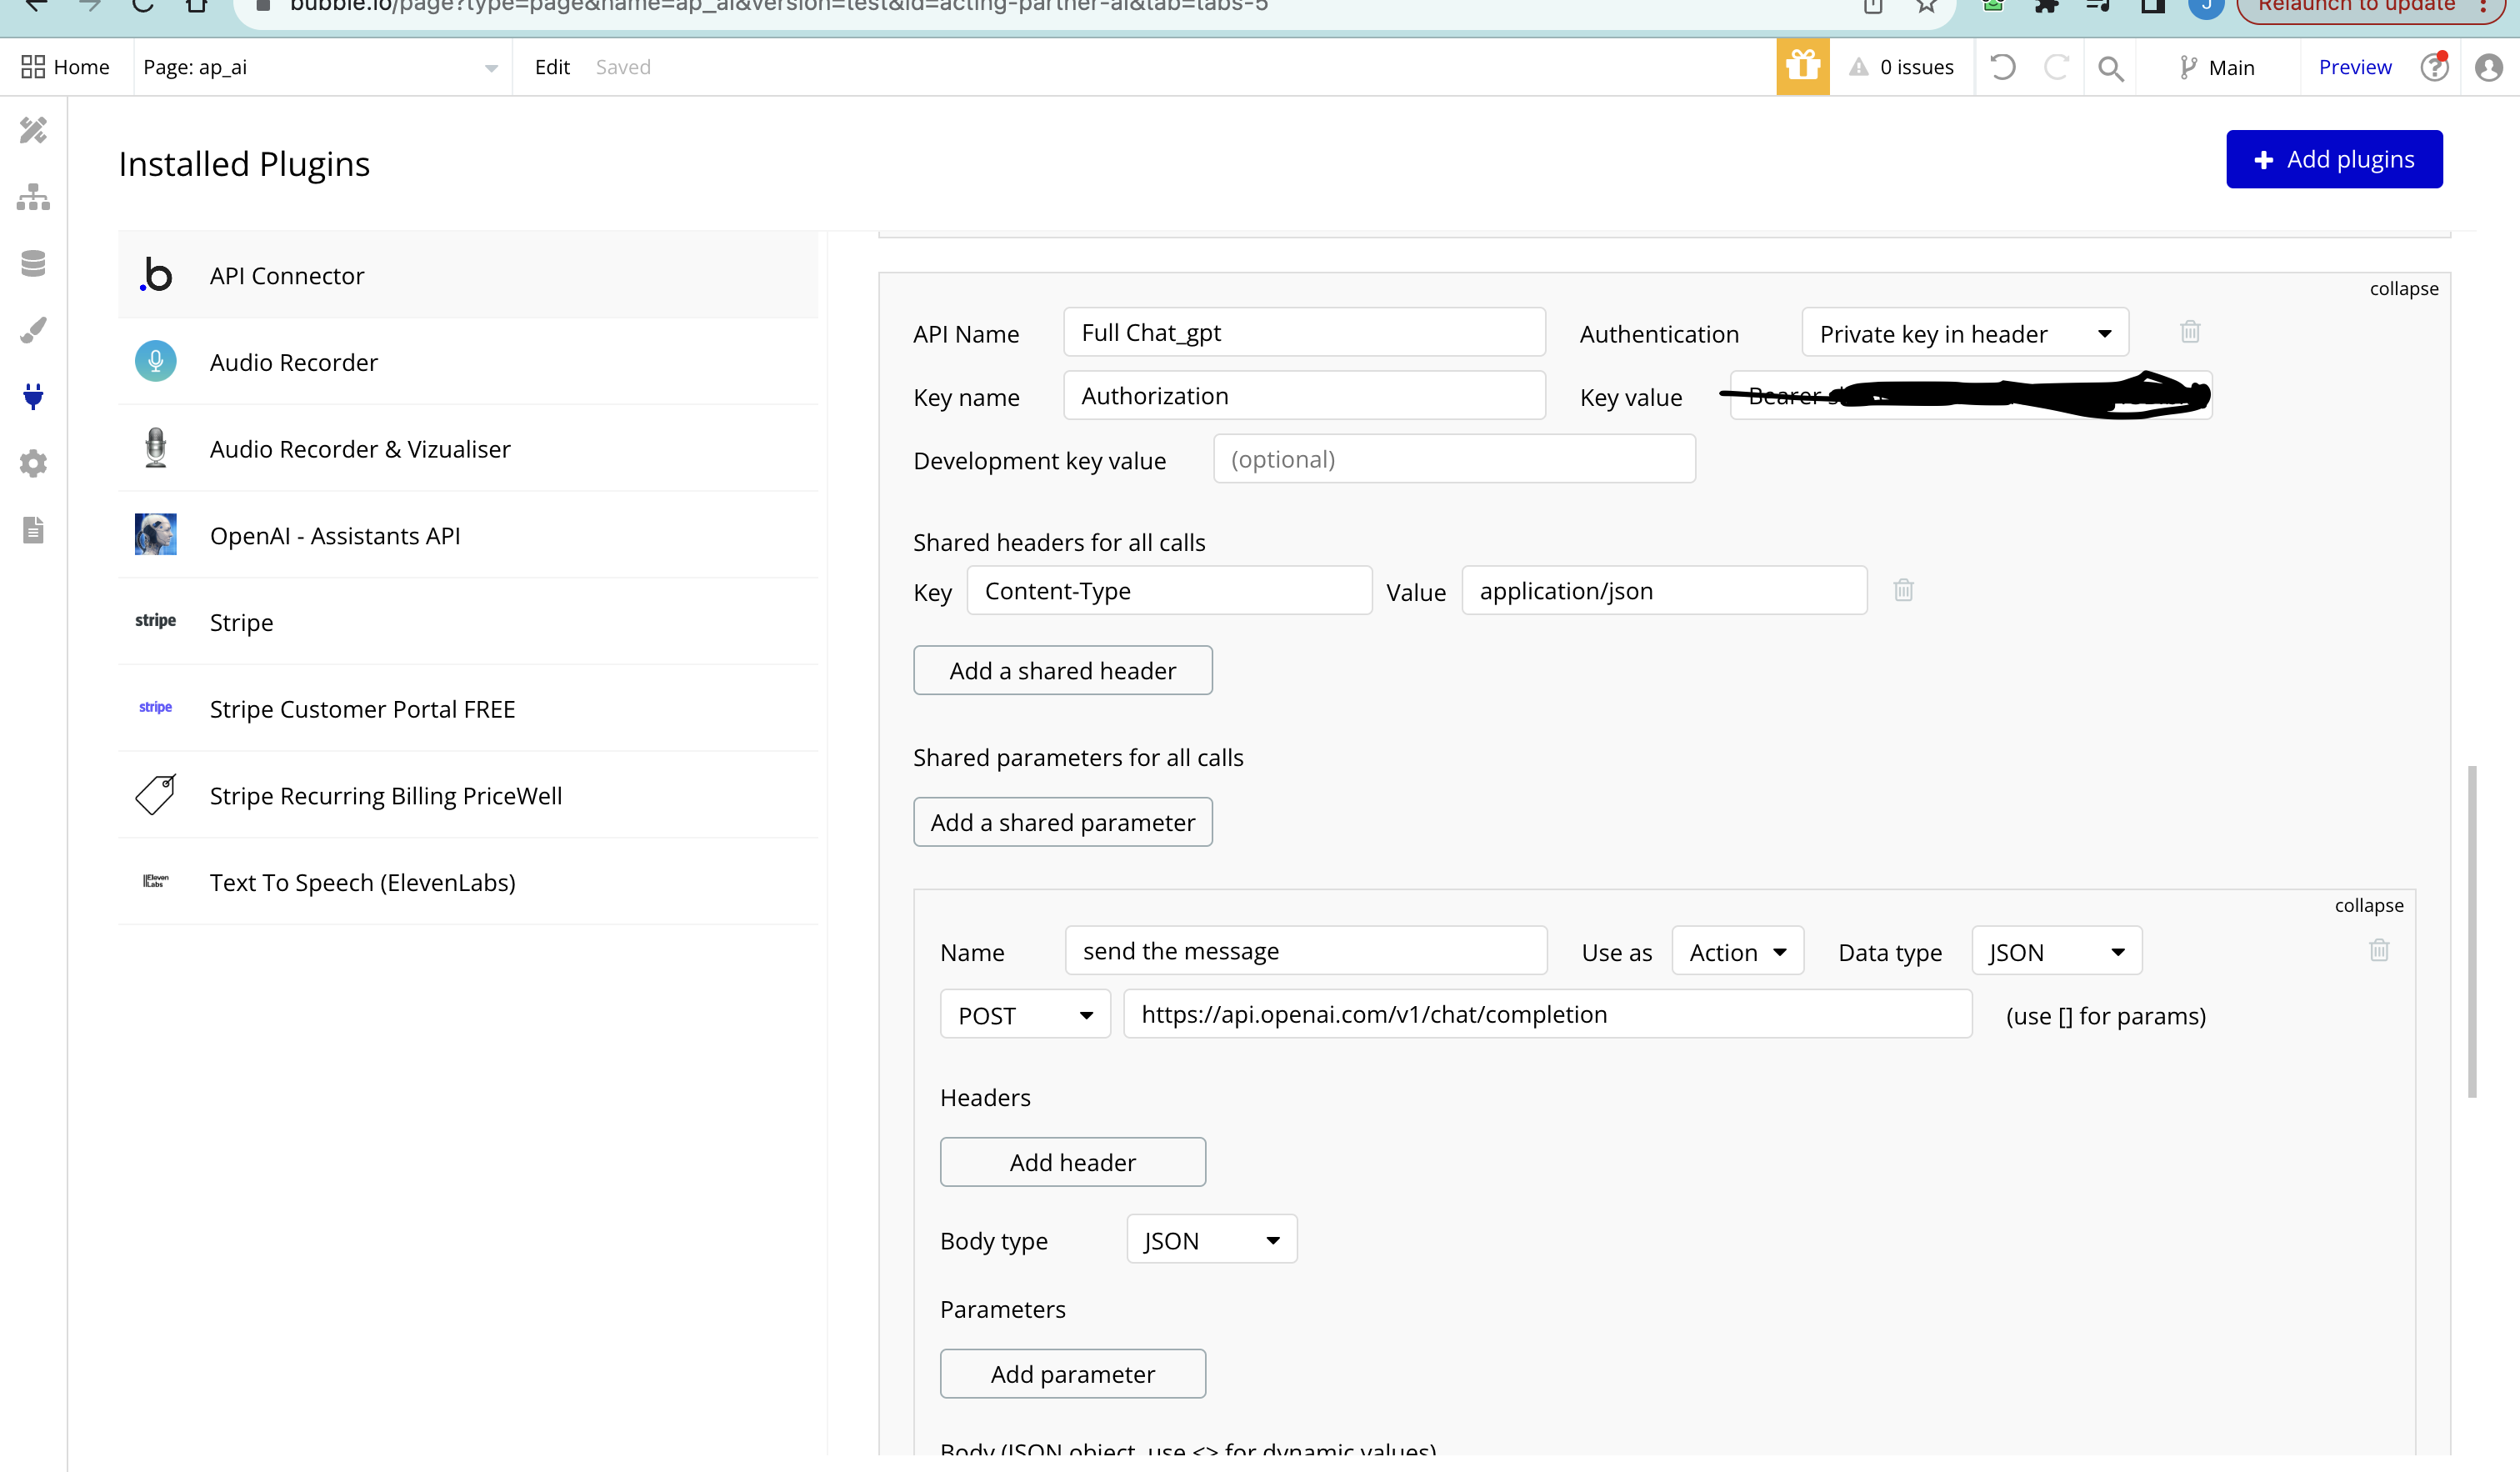The image size is (2520, 1472).
Task: Click the call Name 'send the message' field
Action: click(1306, 951)
